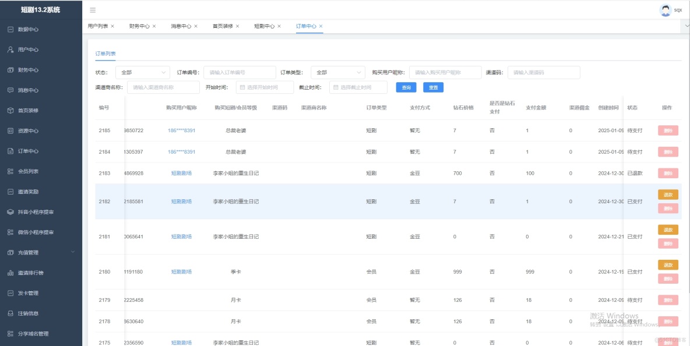Open 财务中心 from the sidebar

coord(26,70)
